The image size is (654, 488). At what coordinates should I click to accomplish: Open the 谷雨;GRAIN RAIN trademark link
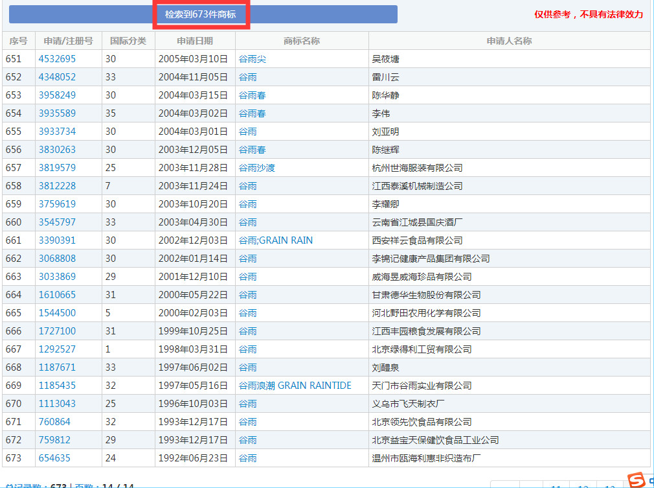pos(275,240)
